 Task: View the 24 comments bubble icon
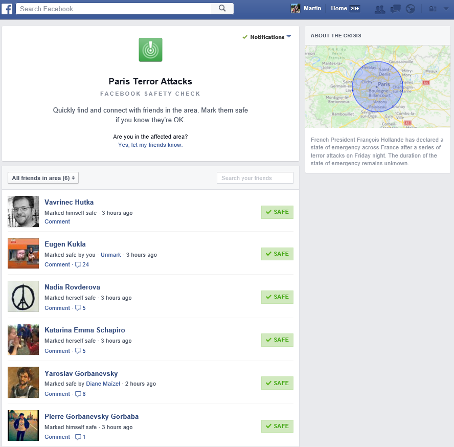pos(78,265)
